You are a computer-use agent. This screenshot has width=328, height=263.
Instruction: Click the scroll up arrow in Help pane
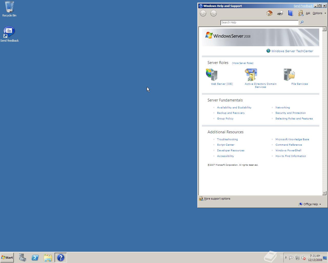[x=324, y=29]
